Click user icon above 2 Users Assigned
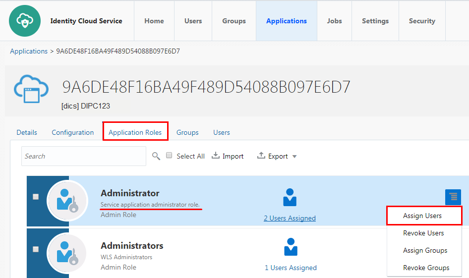This screenshot has width=469, height=278. point(290,197)
